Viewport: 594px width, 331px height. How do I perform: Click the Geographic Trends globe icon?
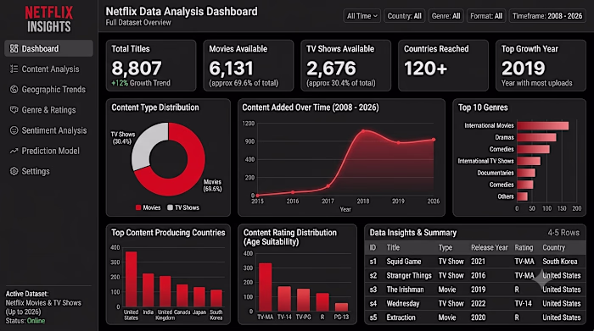click(14, 89)
